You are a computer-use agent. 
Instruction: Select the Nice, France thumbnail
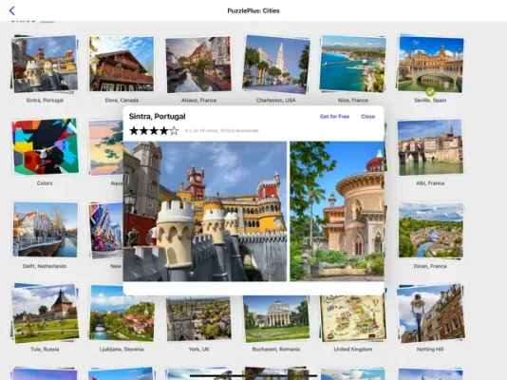(353, 64)
